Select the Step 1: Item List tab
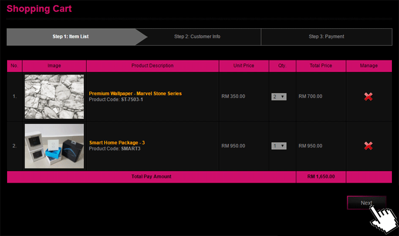 point(70,36)
